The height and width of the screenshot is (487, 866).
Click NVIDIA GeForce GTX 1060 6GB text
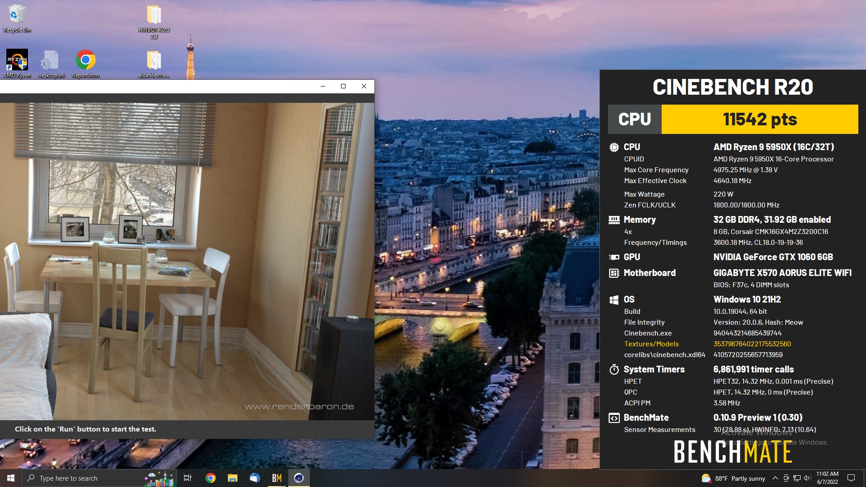point(773,257)
